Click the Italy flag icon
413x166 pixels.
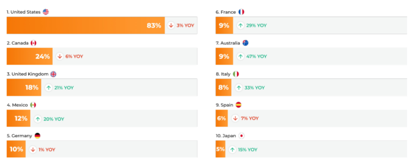click(236, 74)
